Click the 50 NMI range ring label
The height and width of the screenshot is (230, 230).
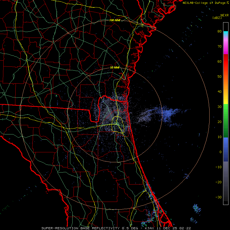point(115,68)
